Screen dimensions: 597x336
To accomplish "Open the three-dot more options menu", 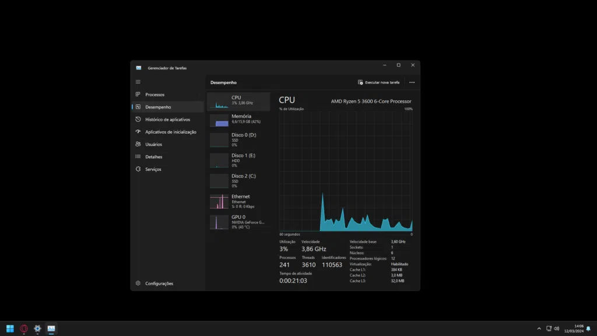I will pos(412,83).
